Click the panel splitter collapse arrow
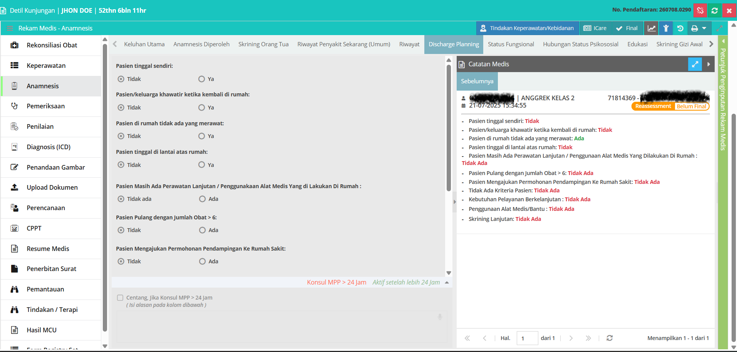This screenshot has width=737, height=352. [x=454, y=202]
